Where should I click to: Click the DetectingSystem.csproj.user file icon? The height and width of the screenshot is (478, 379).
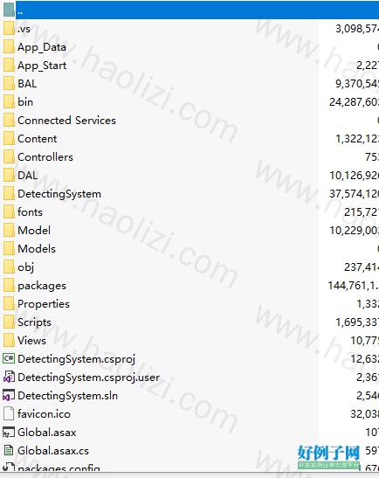pos(9,377)
